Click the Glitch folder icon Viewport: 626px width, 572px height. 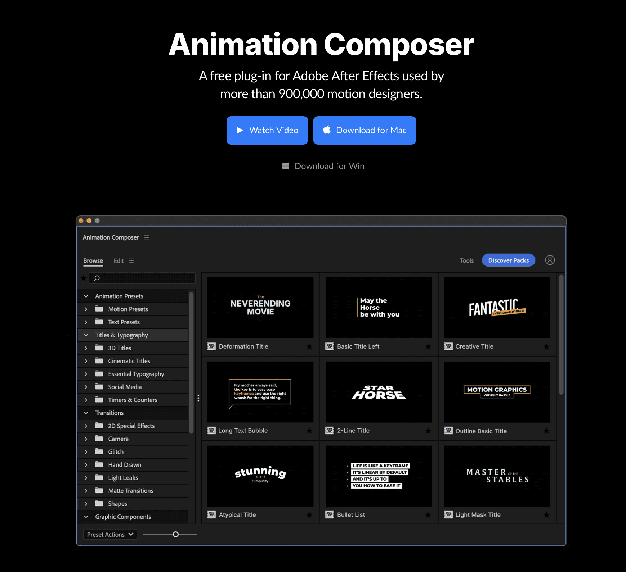point(99,451)
